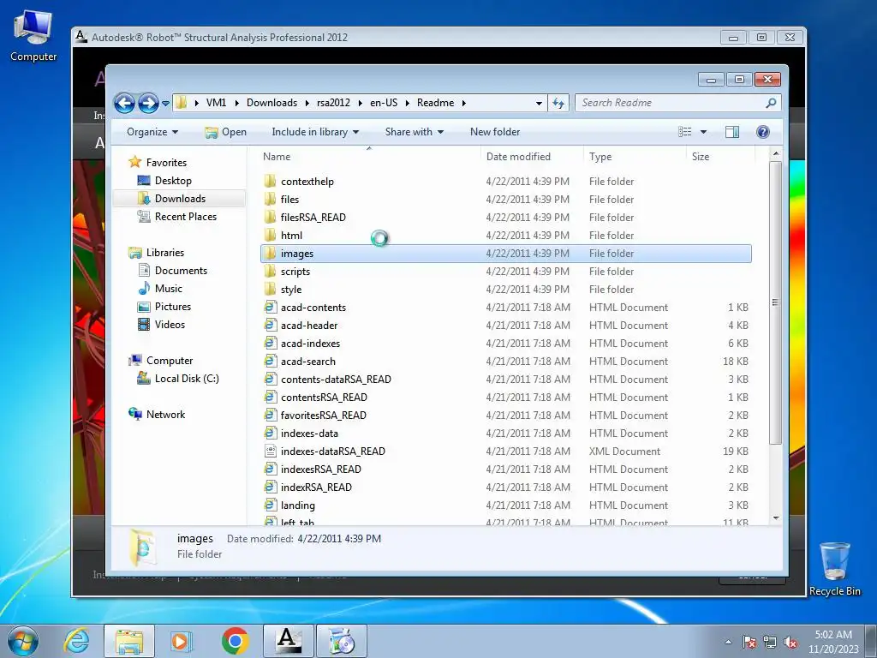This screenshot has height=658, width=877.
Task: Click the file list scroll down arrow
Action: (775, 518)
